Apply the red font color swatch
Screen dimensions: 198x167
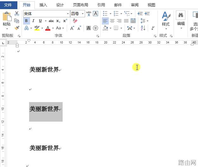(48, 28)
